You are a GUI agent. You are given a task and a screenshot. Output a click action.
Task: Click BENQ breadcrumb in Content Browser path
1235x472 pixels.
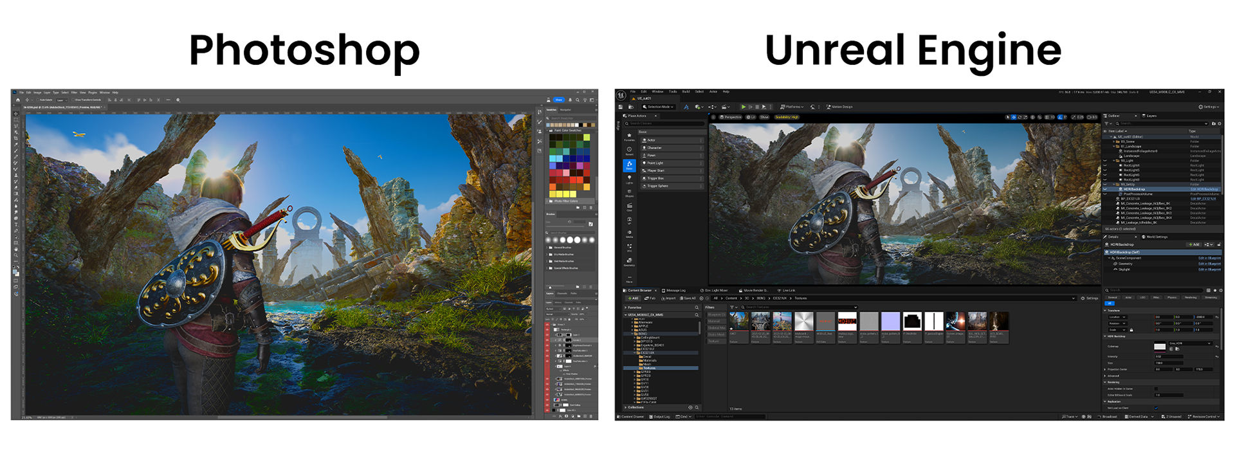tap(761, 298)
